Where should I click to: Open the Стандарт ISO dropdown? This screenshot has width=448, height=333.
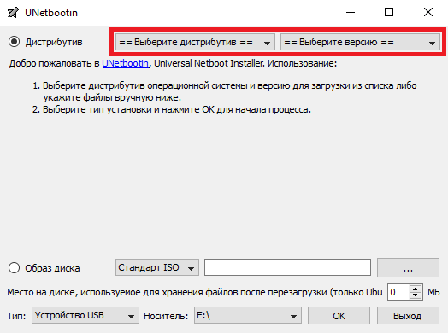point(157,267)
